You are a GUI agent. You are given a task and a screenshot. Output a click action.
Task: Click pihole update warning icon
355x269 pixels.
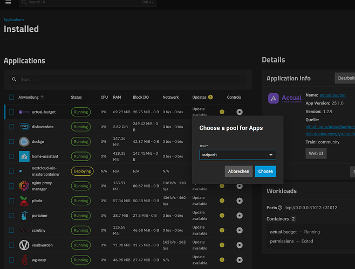[x=222, y=201]
